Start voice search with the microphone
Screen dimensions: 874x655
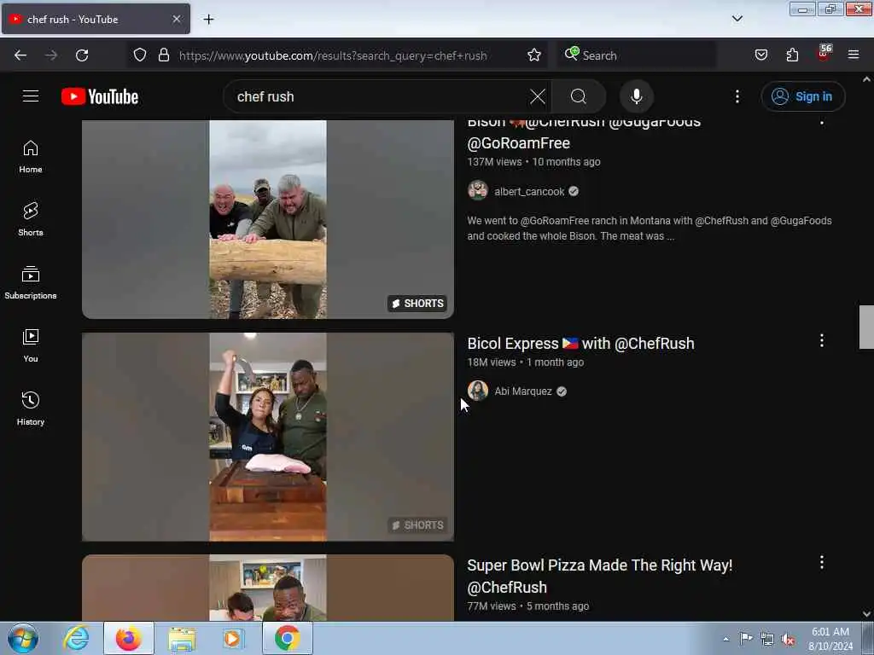pos(636,96)
